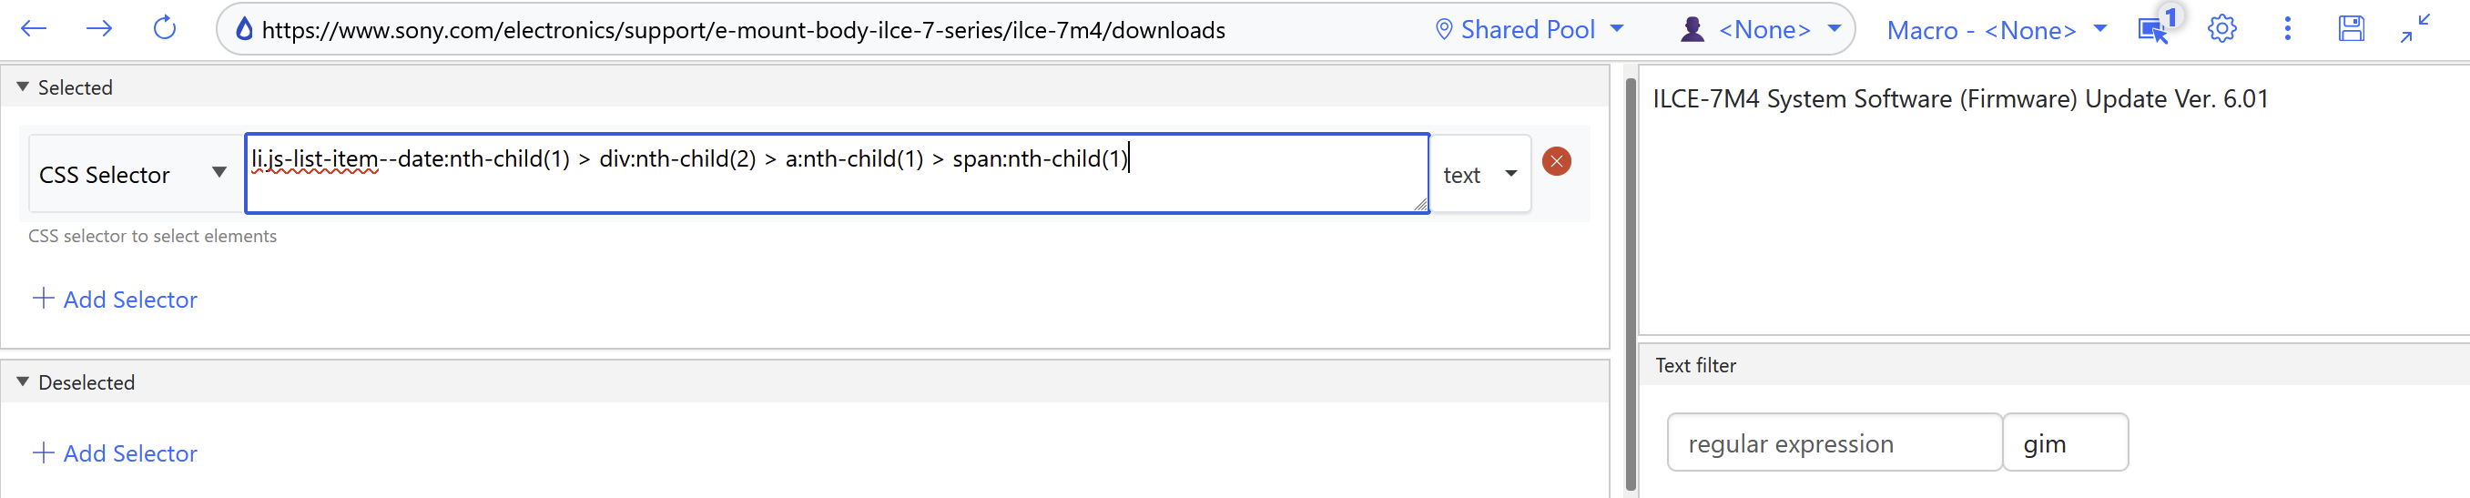Open the three-dot more options menu
The width and height of the screenshot is (2470, 498).
(x=2288, y=29)
